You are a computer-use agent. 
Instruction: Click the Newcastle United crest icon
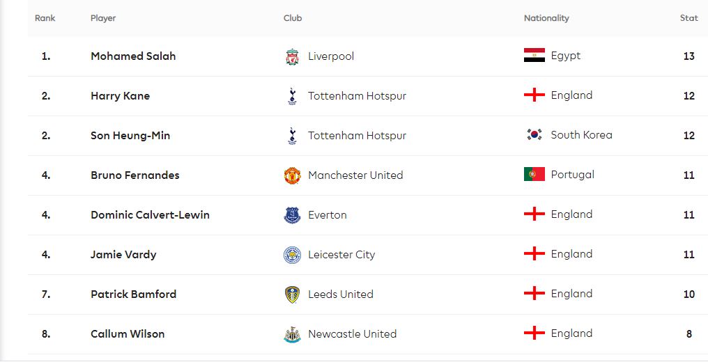click(292, 334)
